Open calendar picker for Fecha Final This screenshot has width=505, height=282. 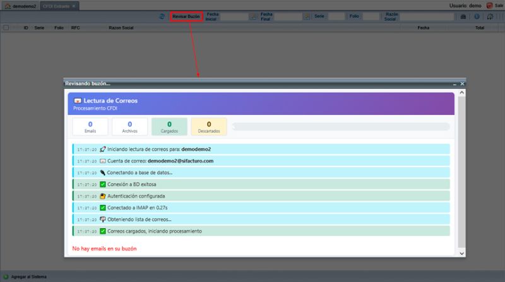click(307, 16)
